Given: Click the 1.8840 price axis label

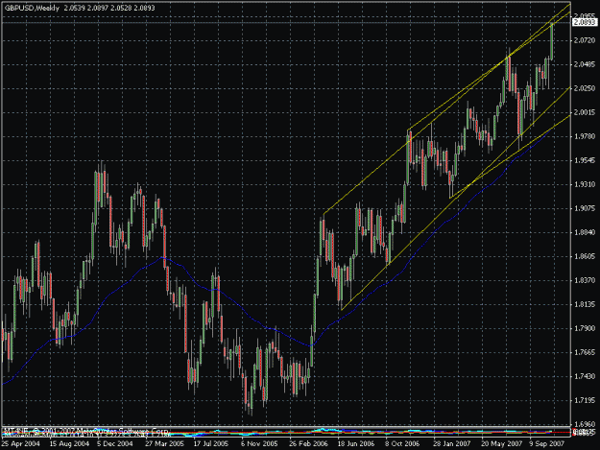Looking at the screenshot, I should click(585, 232).
